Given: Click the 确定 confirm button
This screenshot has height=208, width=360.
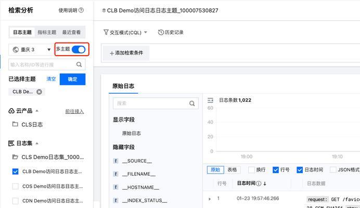Looking at the screenshot, I should (x=72, y=79).
